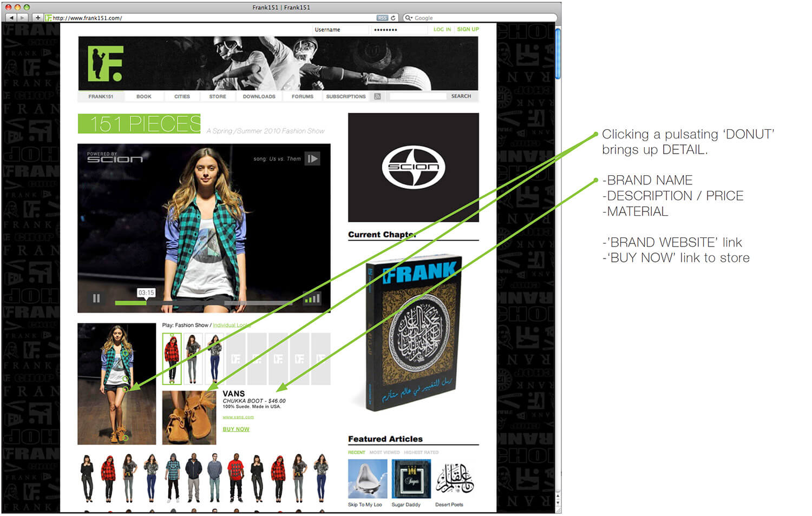Image resolution: width=812 pixels, height=516 pixels.
Task: Reload the page with the refresh icon
Action: point(394,18)
